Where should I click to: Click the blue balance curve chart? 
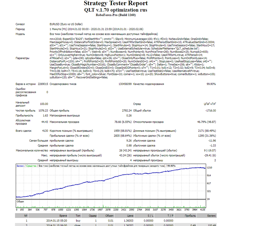[x=111, y=181]
